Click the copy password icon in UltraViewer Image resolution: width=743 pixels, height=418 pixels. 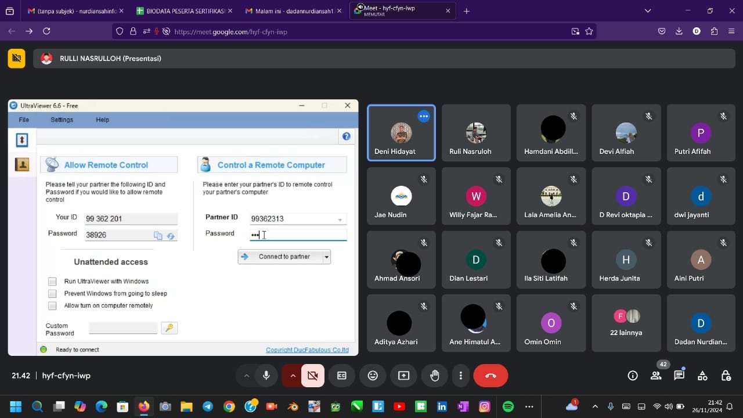(158, 236)
